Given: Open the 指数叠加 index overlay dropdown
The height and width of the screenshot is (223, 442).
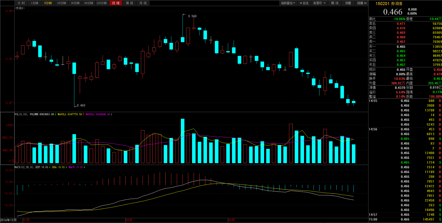Looking at the screenshot, I should point(288,3).
